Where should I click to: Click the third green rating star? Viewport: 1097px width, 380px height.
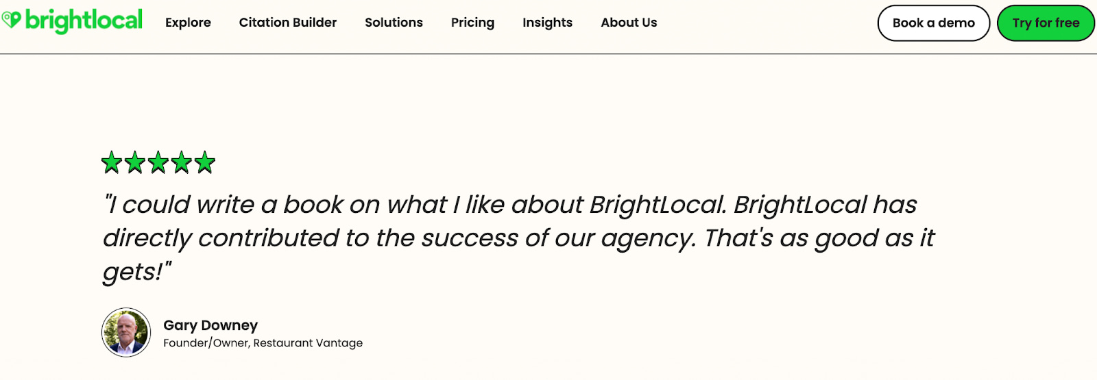click(158, 163)
